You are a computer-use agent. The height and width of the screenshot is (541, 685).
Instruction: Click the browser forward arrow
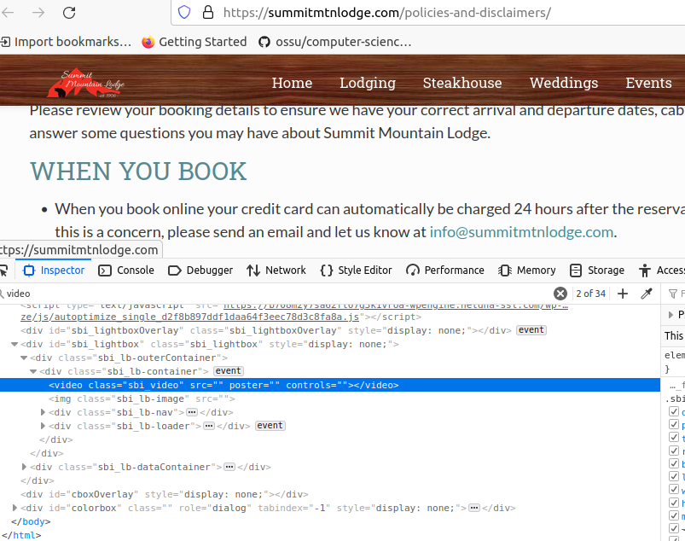pyautogui.click(x=38, y=13)
